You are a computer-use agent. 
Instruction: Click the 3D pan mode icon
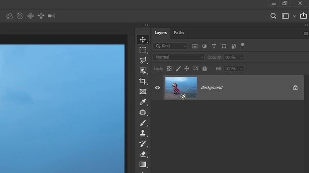[x=30, y=16]
